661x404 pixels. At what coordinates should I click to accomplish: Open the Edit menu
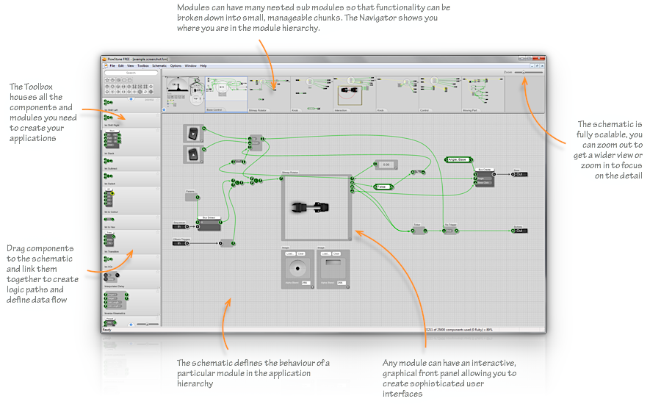pos(121,66)
